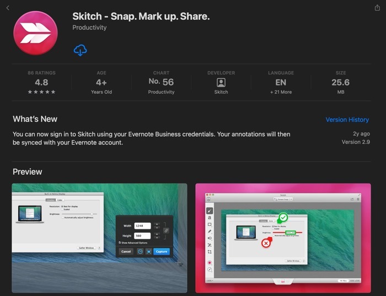386x296 pixels.
Task: Open Version History
Action: (347, 120)
